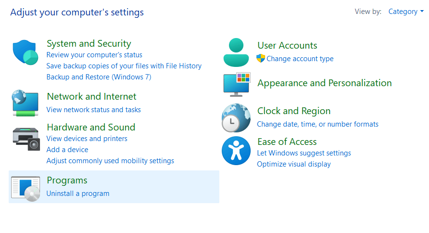Click the Appearance and Personalization monitor icon
429x233 pixels.
(237, 84)
